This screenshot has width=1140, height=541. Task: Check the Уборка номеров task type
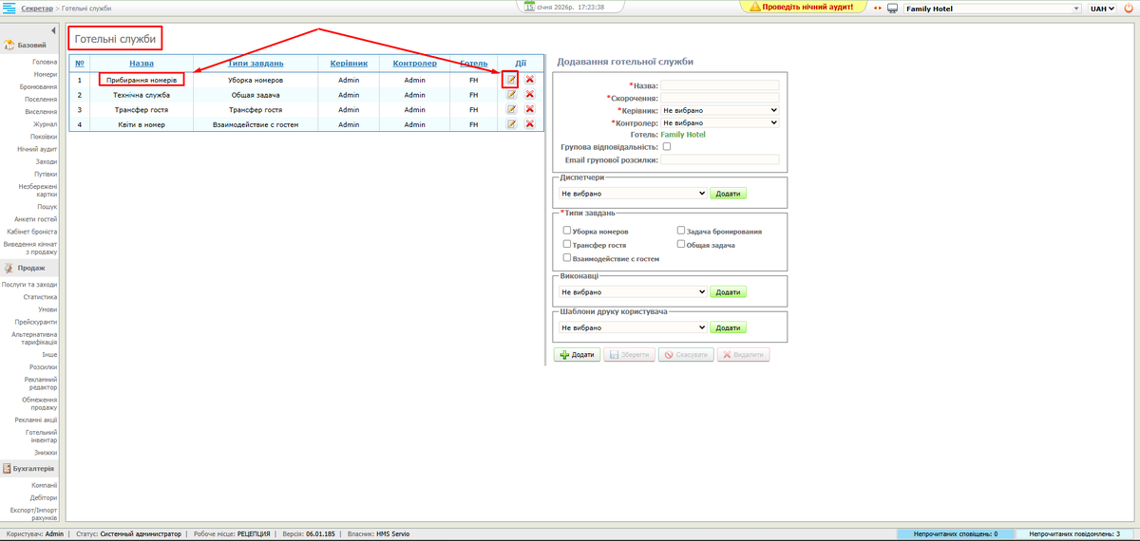pyautogui.click(x=567, y=231)
